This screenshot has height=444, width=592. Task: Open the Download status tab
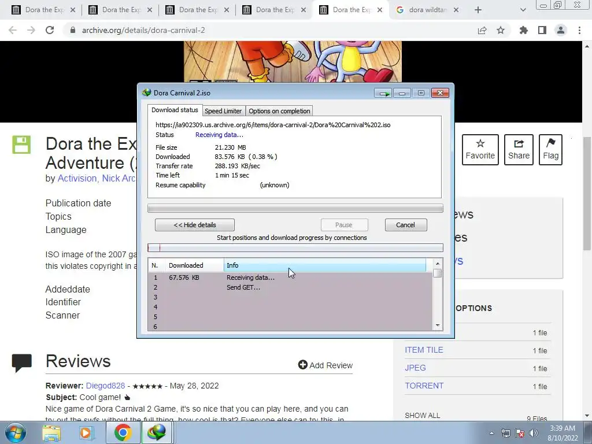(x=175, y=110)
